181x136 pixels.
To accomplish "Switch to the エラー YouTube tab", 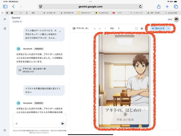I will coord(120,13).
